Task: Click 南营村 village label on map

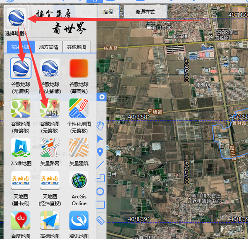Action: coord(203,86)
